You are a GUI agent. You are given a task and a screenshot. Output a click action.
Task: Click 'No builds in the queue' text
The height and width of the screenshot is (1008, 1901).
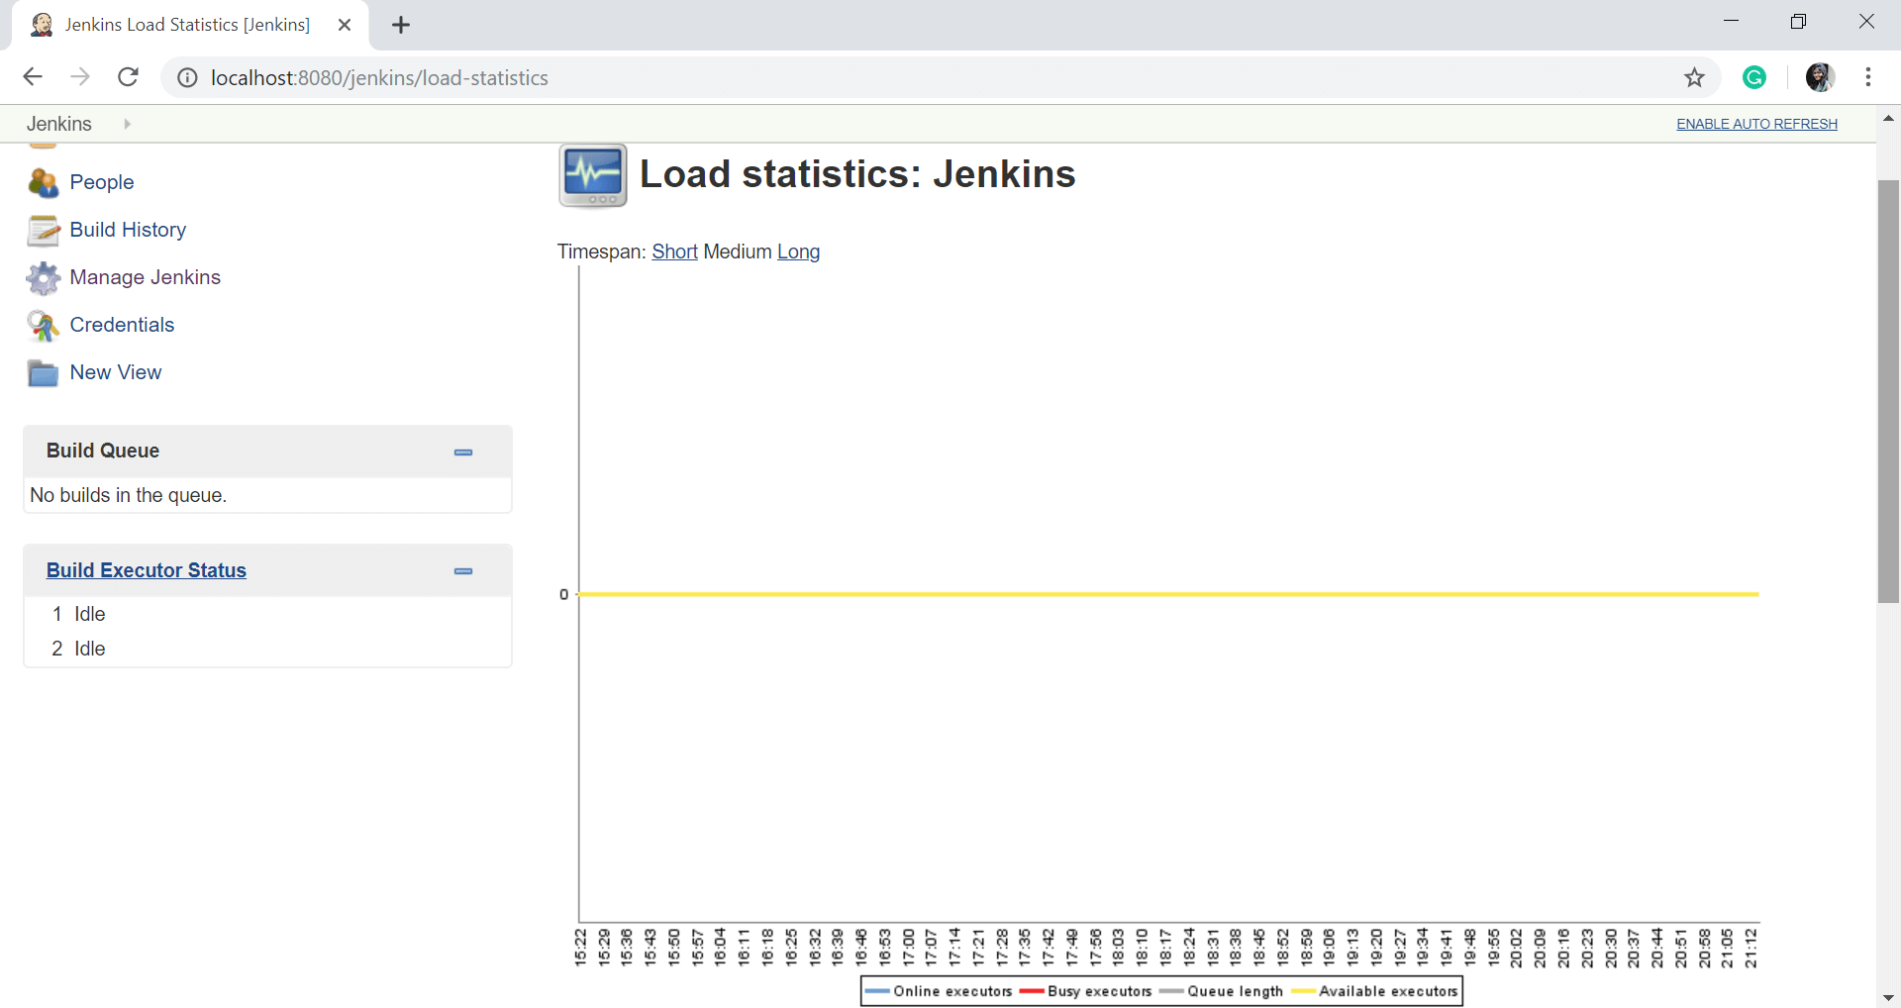tap(129, 495)
